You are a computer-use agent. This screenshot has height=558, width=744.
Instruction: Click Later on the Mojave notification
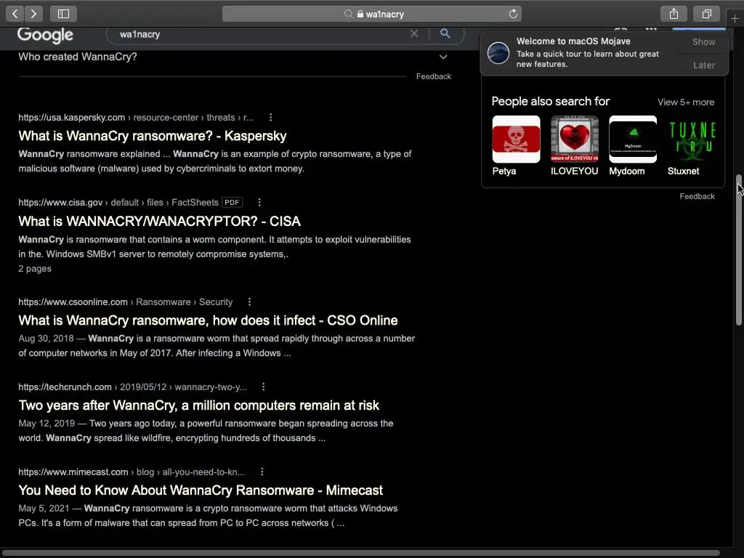coord(703,65)
